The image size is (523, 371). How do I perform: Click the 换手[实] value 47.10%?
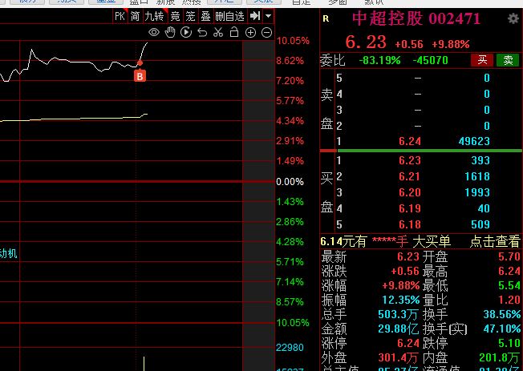click(502, 329)
